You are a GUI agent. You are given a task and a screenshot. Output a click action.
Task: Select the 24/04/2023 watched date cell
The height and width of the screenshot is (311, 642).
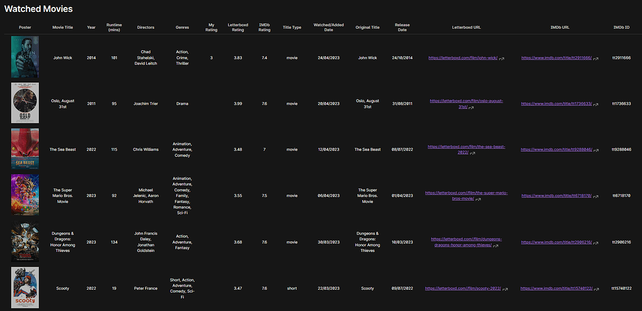[329, 58]
